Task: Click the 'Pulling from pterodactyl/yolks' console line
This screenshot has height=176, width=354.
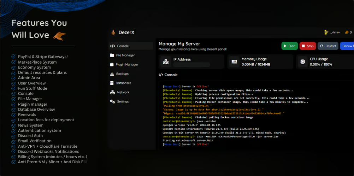Action: pos(187,106)
